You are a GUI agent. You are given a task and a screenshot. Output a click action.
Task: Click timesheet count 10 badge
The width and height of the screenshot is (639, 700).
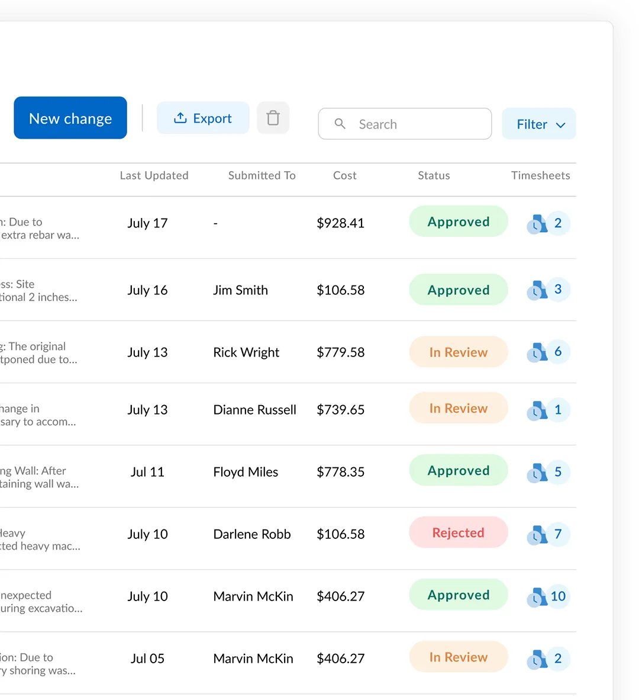click(x=558, y=596)
